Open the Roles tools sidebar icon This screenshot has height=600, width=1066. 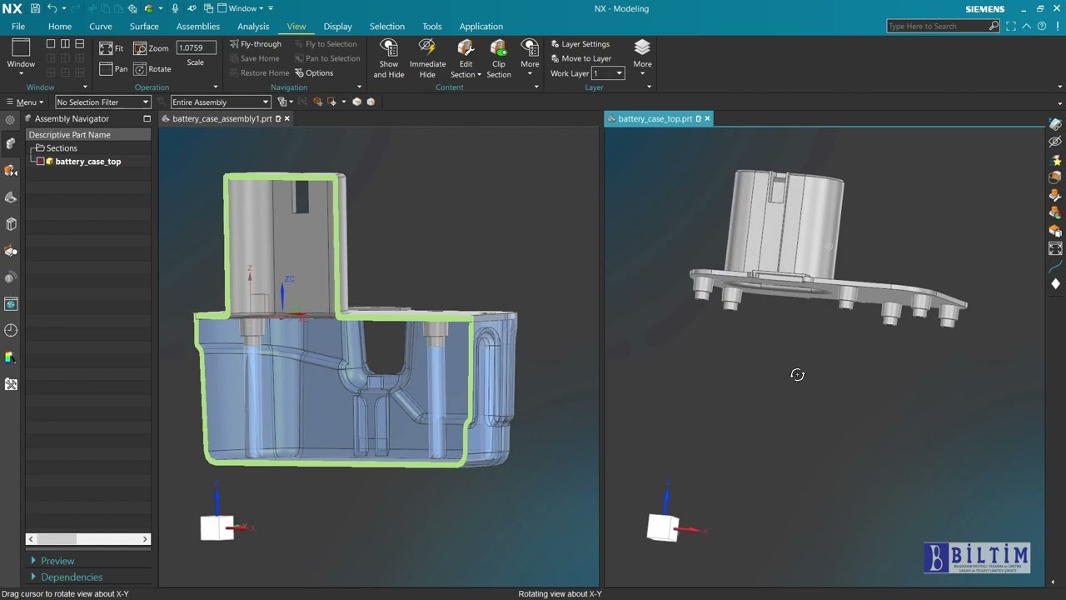tap(11, 384)
